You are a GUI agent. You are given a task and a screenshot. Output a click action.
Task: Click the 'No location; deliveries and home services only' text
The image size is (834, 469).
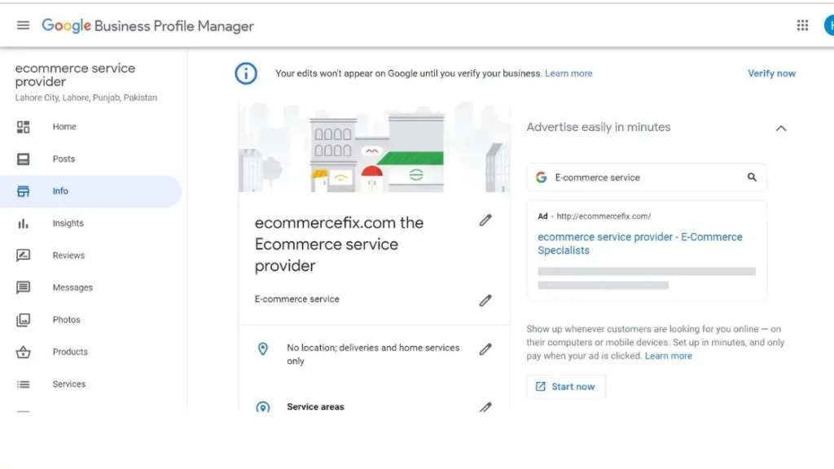[373, 354]
